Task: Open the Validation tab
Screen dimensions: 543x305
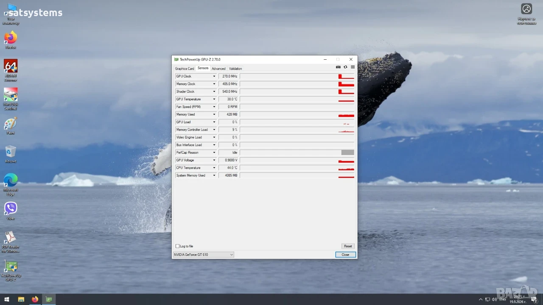Action: pos(235,69)
